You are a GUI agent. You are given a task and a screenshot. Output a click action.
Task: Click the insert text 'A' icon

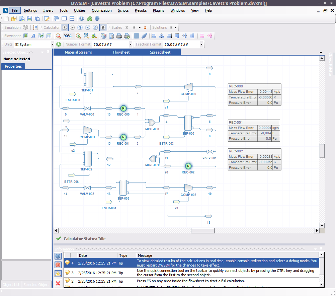click(x=33, y=36)
